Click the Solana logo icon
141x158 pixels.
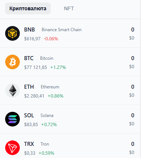pos(12,119)
